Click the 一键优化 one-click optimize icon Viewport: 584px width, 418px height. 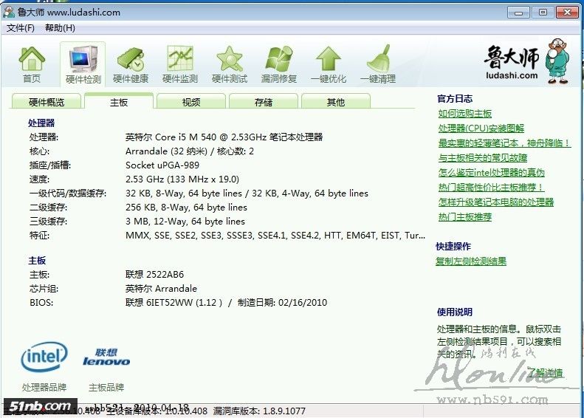coord(329,59)
